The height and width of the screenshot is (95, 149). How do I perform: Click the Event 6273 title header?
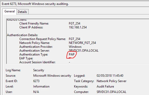click(35, 4)
